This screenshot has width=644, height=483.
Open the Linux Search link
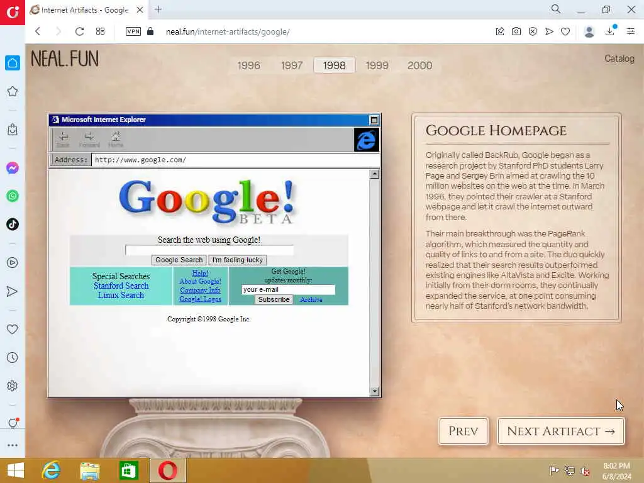[x=121, y=296]
